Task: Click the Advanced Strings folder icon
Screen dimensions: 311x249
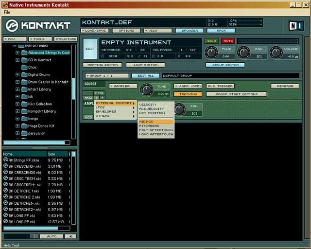Action: (24, 53)
